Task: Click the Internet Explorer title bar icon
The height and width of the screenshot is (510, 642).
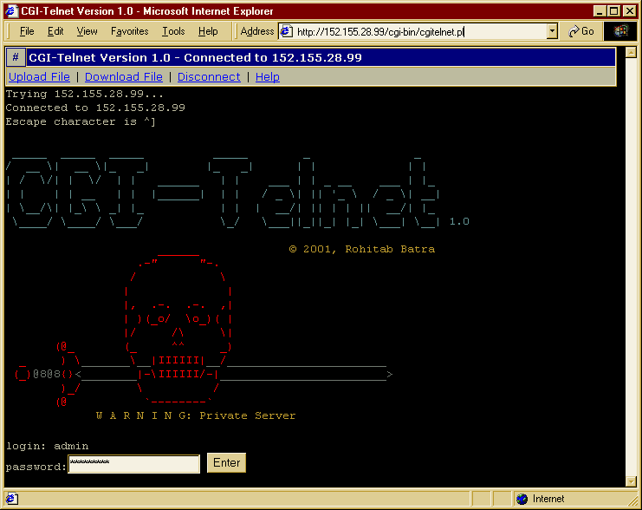Action: pyautogui.click(x=11, y=10)
